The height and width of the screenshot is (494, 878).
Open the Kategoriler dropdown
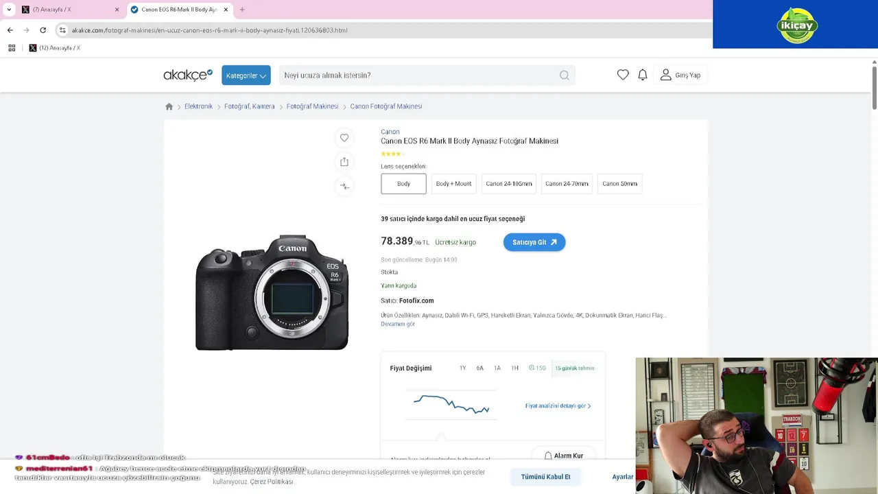point(246,75)
